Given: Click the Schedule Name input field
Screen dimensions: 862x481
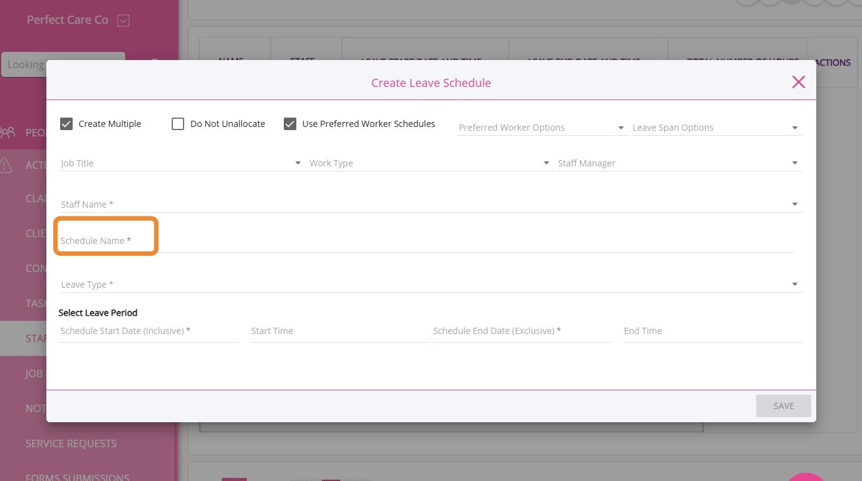Looking at the screenshot, I should 426,241.
